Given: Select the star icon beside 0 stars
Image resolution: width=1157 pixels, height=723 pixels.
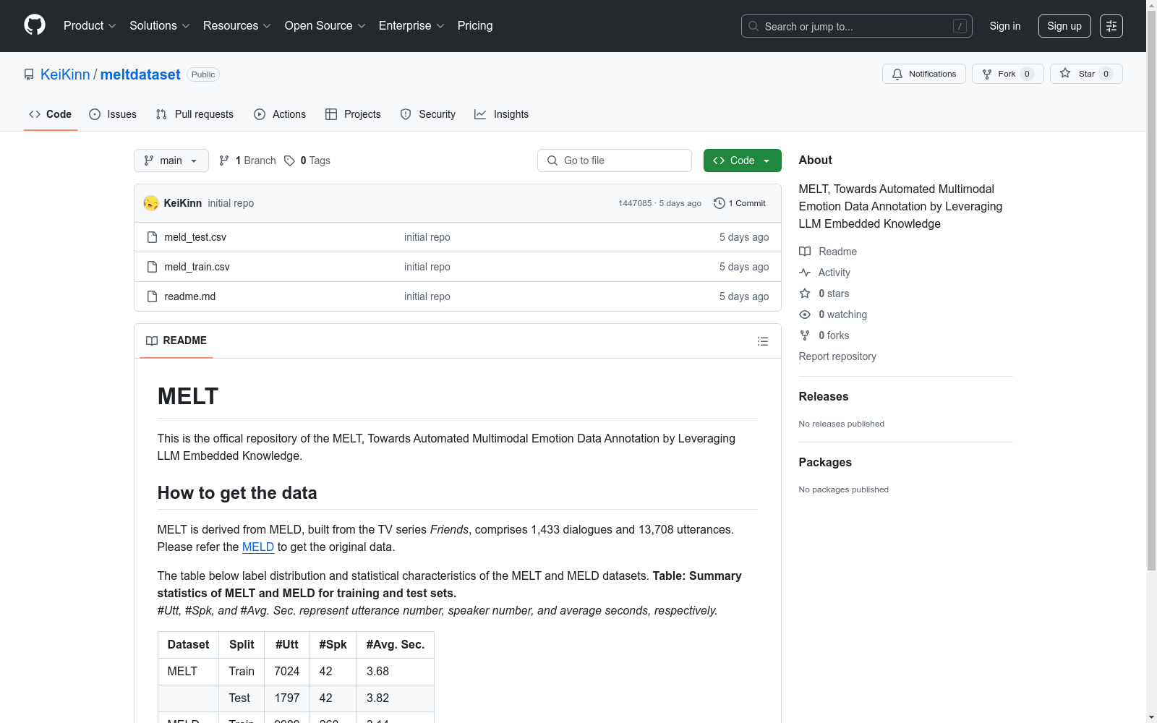Looking at the screenshot, I should pos(805,294).
